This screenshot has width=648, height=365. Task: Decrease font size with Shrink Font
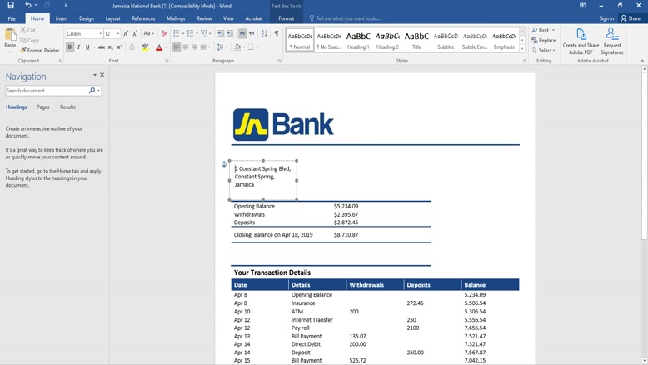coord(135,34)
